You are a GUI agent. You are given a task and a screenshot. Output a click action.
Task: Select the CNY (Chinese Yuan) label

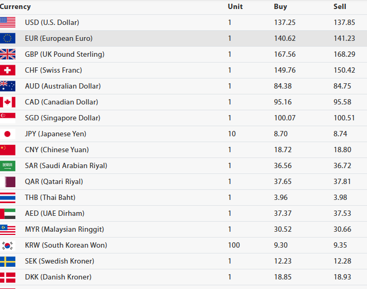(x=57, y=150)
